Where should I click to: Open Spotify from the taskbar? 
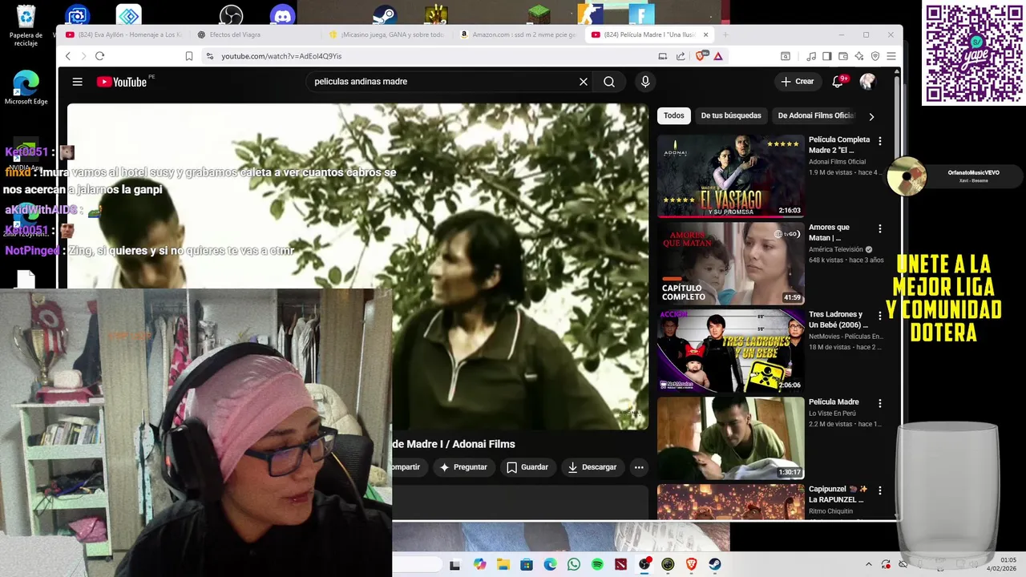[x=597, y=564]
